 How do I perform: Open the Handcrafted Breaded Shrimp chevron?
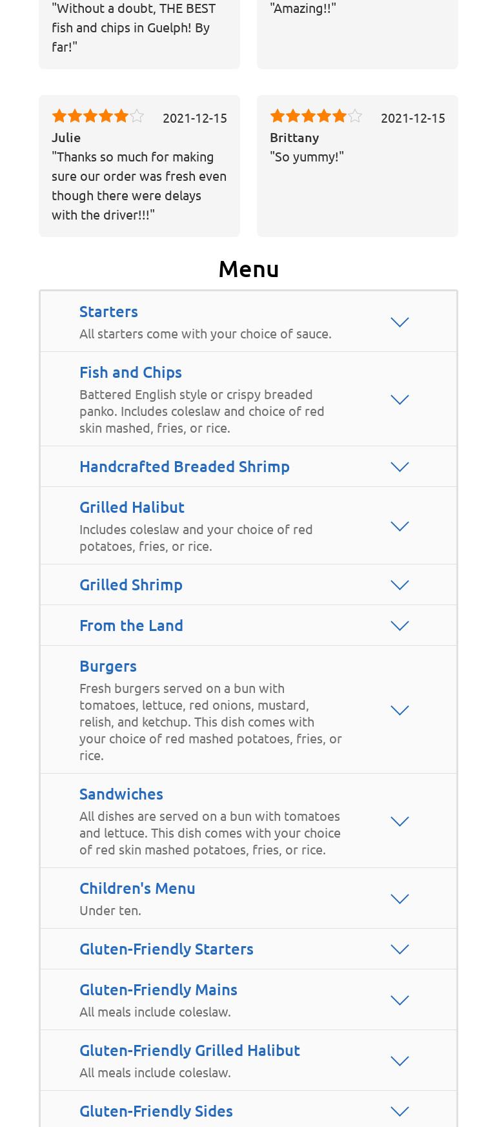point(400,466)
